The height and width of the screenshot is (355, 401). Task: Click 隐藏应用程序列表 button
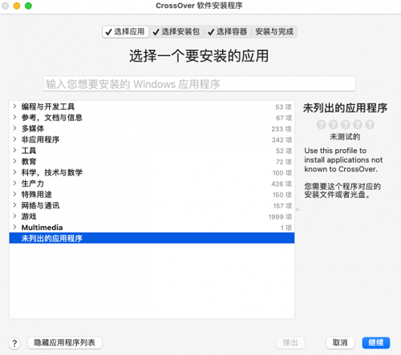[65, 343]
